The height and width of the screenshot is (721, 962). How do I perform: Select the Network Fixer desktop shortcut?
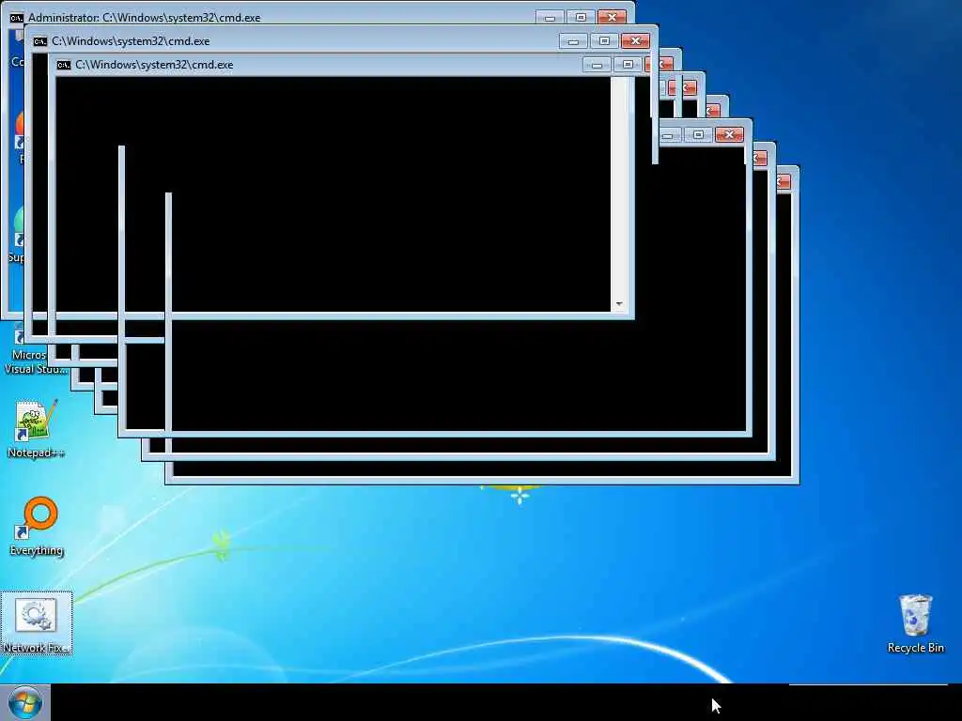(x=37, y=622)
